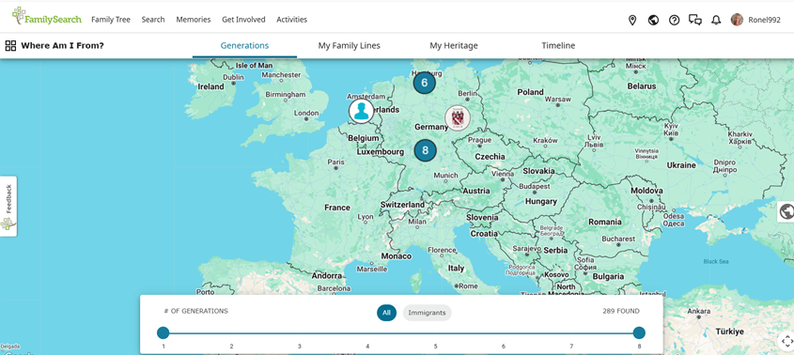794x355 pixels.
Task: Switch to the My Family Lines tab
Action: 349,46
